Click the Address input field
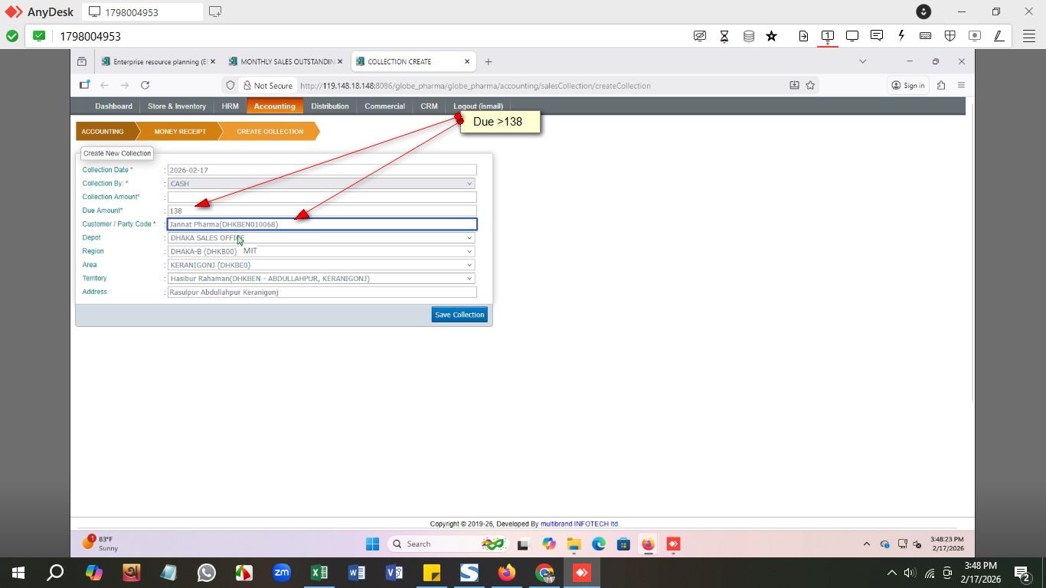The image size is (1046, 588). [322, 292]
